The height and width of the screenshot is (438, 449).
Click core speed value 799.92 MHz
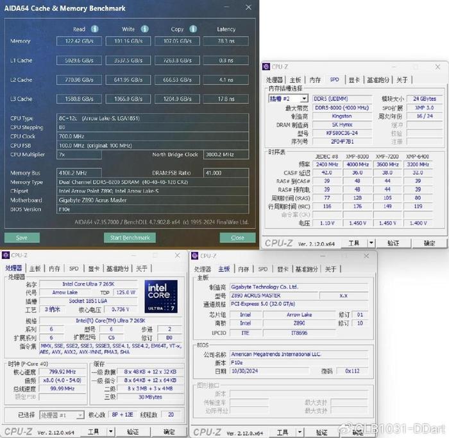pyautogui.click(x=62, y=372)
